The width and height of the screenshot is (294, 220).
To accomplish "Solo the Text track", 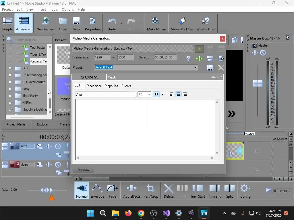I will [x=67, y=146].
